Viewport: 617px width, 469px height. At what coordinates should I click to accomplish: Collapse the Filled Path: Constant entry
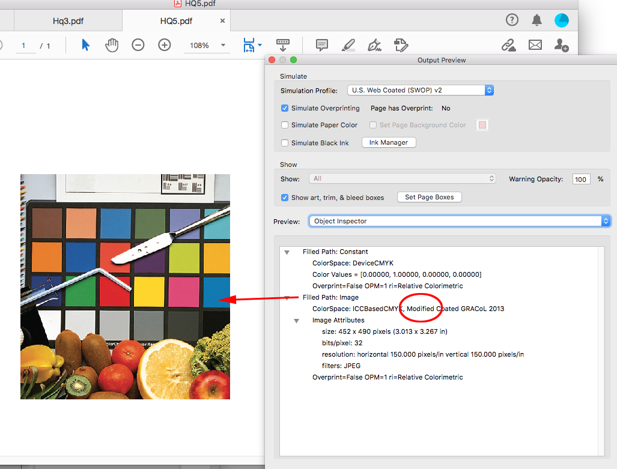tap(287, 252)
